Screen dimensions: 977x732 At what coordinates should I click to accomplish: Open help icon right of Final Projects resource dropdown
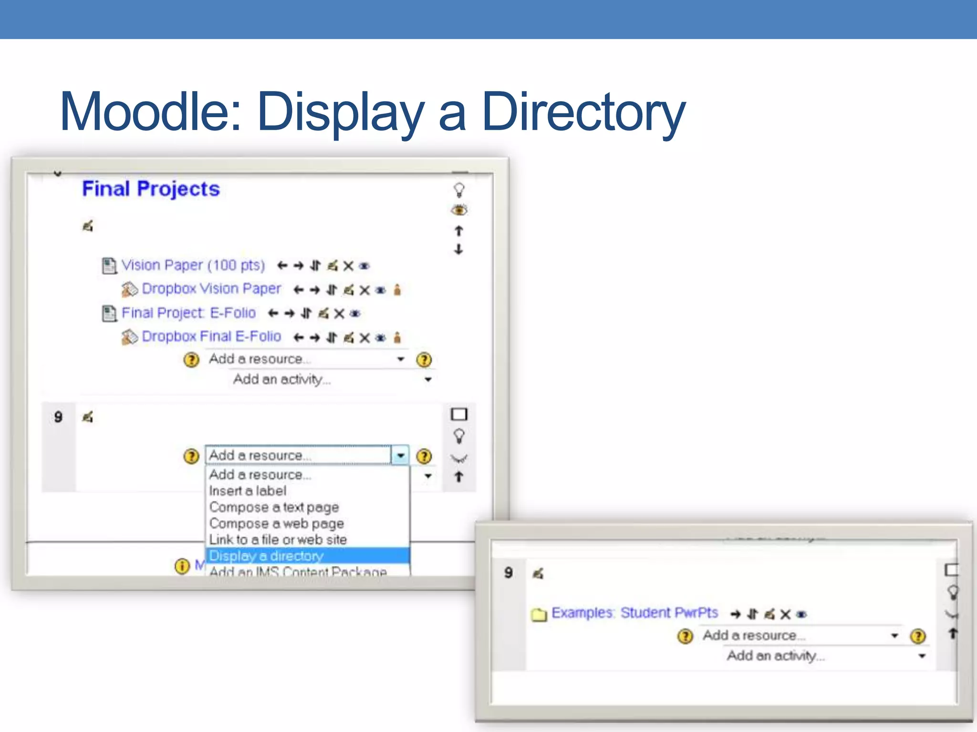click(x=424, y=359)
